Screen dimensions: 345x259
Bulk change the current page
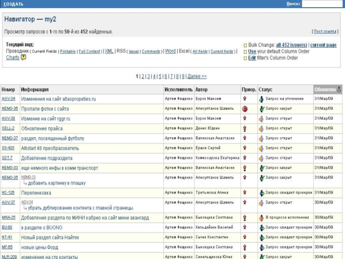tap(323, 45)
